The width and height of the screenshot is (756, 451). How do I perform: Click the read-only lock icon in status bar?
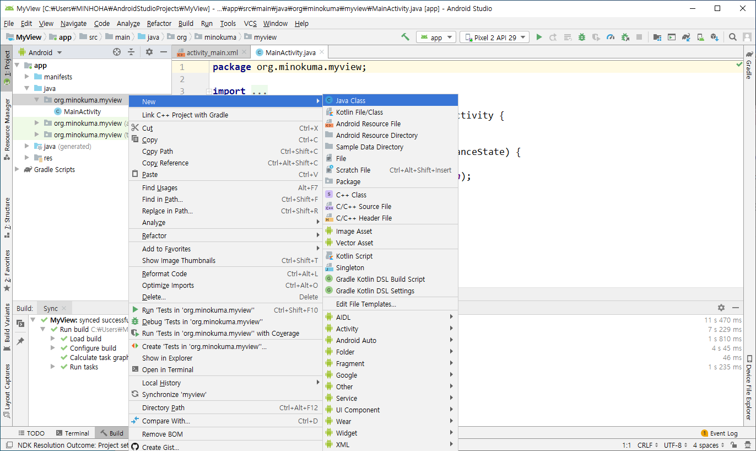click(733, 445)
